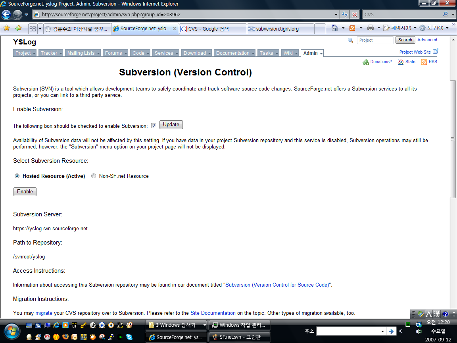Screen dimensions: 457x343
Task: Open the Download menu
Action: pos(196,53)
